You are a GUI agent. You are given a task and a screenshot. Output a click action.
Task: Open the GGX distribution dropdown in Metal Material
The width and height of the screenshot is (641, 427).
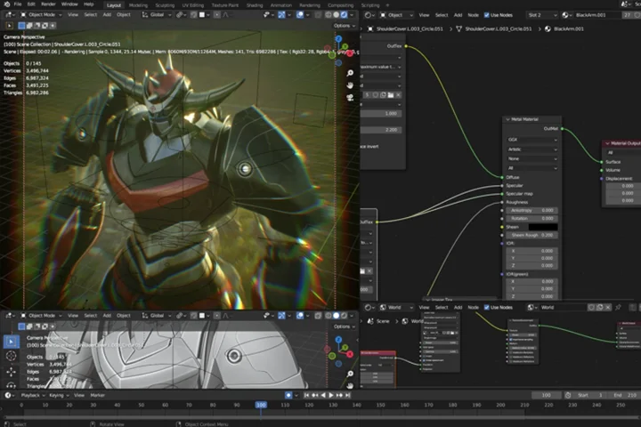[x=531, y=140]
